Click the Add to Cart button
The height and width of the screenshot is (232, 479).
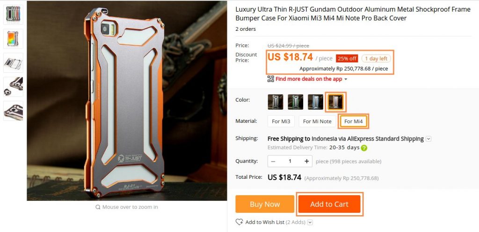(329, 204)
